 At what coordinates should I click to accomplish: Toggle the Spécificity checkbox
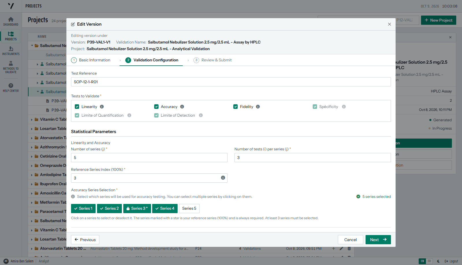click(315, 107)
